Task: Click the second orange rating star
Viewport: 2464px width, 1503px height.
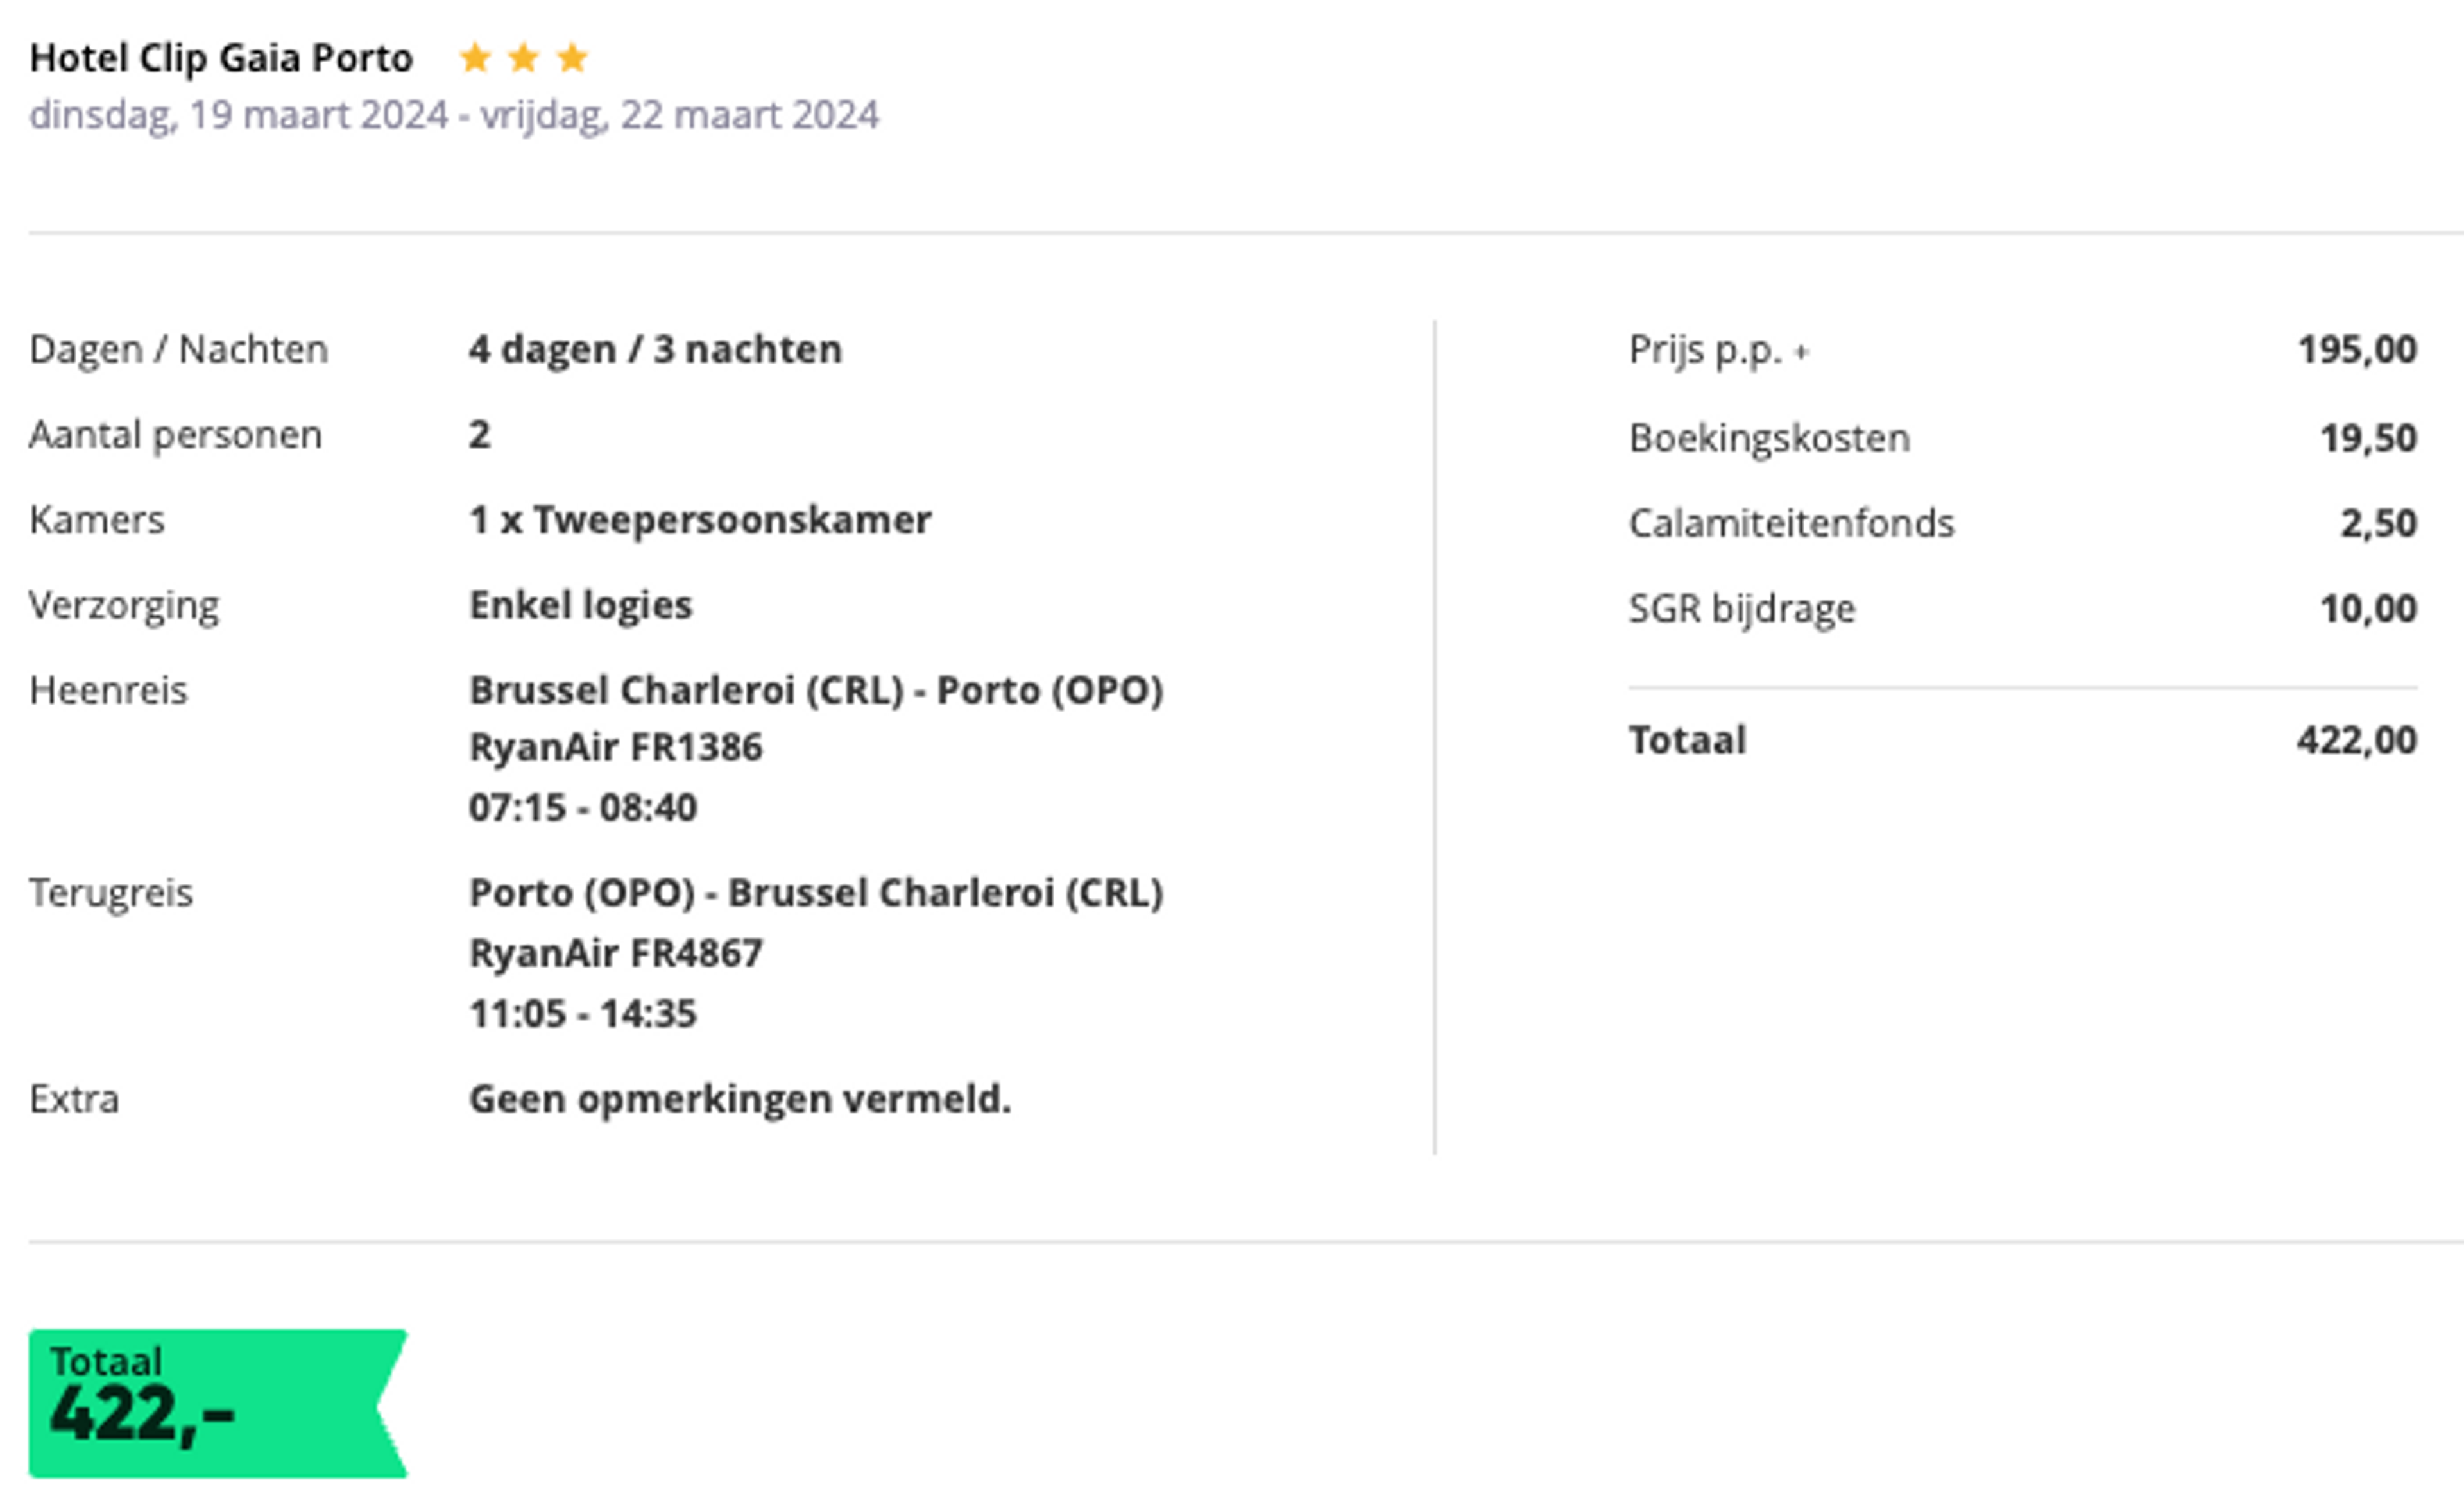Action: pyautogui.click(x=524, y=58)
